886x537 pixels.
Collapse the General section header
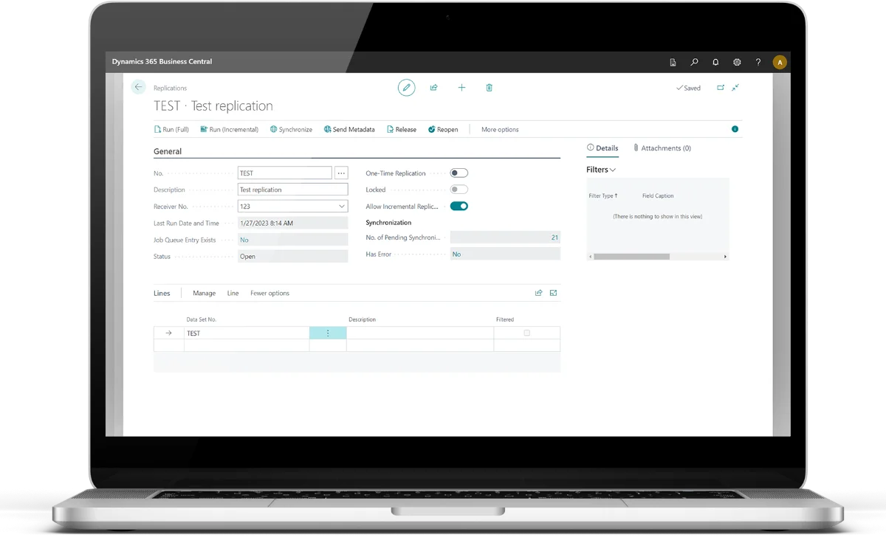[168, 151]
